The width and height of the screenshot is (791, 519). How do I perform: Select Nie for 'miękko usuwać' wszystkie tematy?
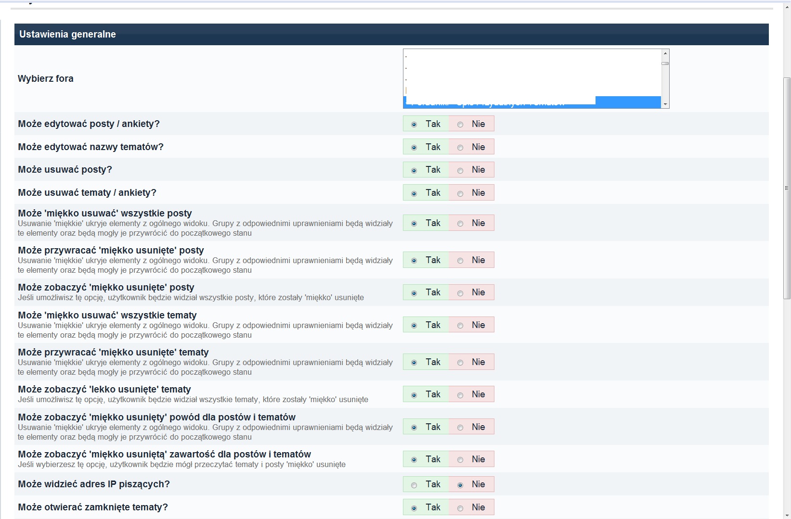pos(460,326)
